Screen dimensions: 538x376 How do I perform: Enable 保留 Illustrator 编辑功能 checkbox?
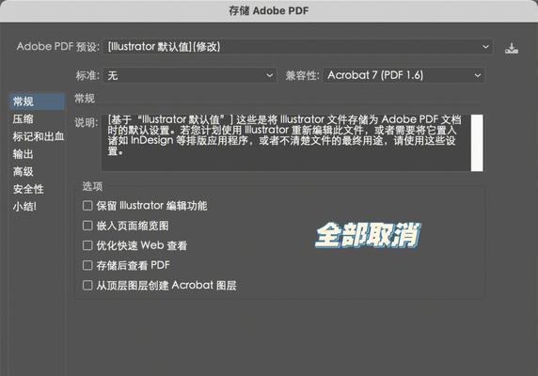click(87, 206)
